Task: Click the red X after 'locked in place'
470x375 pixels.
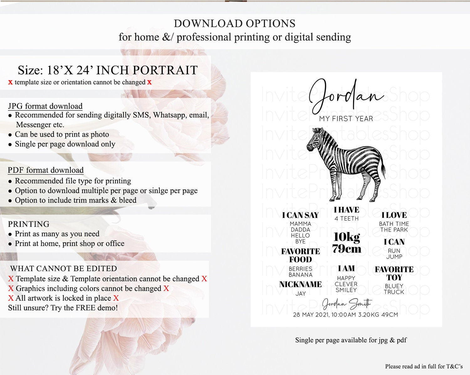Action: point(116,298)
